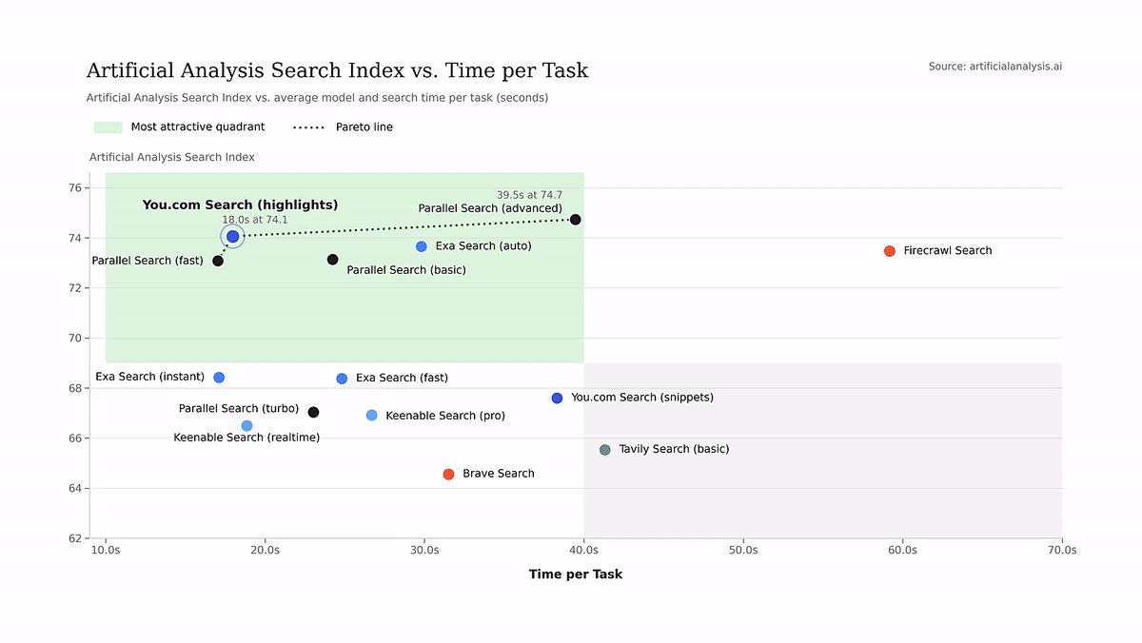Click the 'Exa Search (instant)' label

click(150, 377)
